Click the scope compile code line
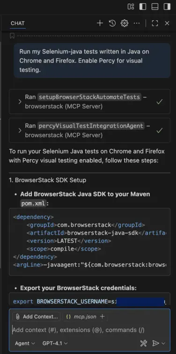Image resolution: width=176 pixels, height=354 pixels. [x=64, y=249]
